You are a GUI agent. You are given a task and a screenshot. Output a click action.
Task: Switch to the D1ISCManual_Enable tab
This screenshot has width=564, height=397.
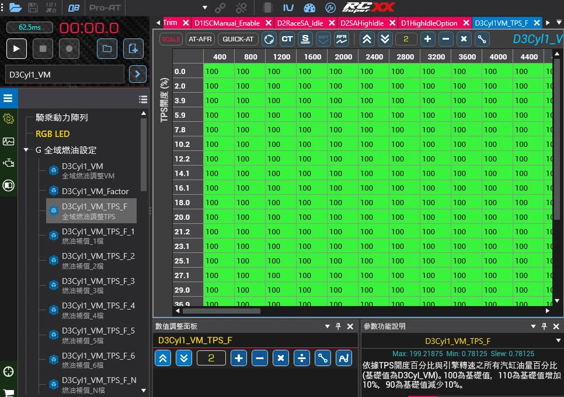pyautogui.click(x=227, y=23)
